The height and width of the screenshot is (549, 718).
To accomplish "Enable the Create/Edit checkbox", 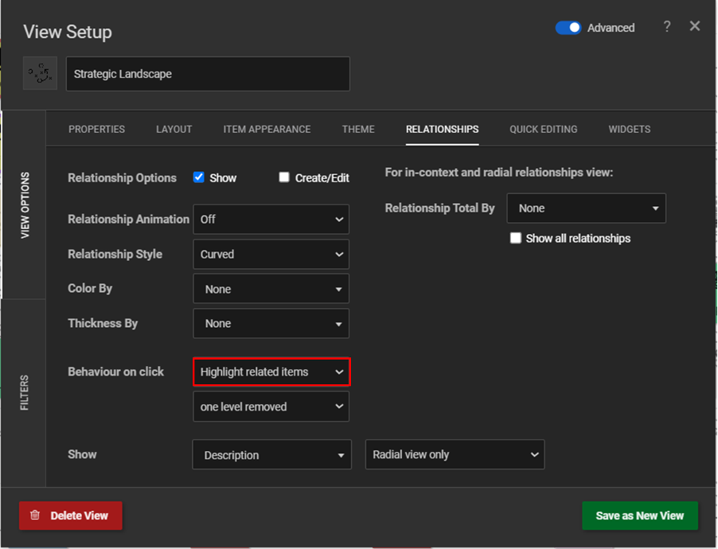I will [284, 177].
